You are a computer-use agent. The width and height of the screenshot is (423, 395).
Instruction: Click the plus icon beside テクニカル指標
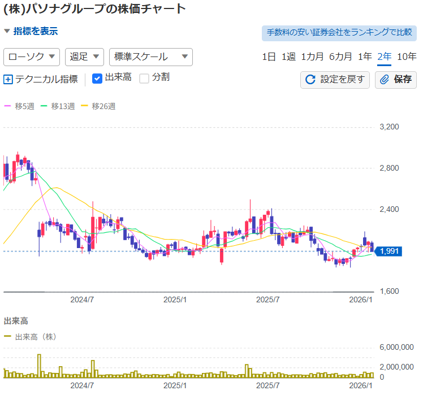(x=8, y=80)
